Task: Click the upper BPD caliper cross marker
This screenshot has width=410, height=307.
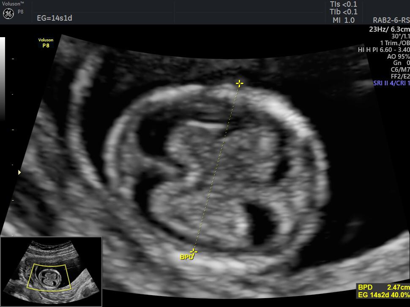Action: point(239,84)
